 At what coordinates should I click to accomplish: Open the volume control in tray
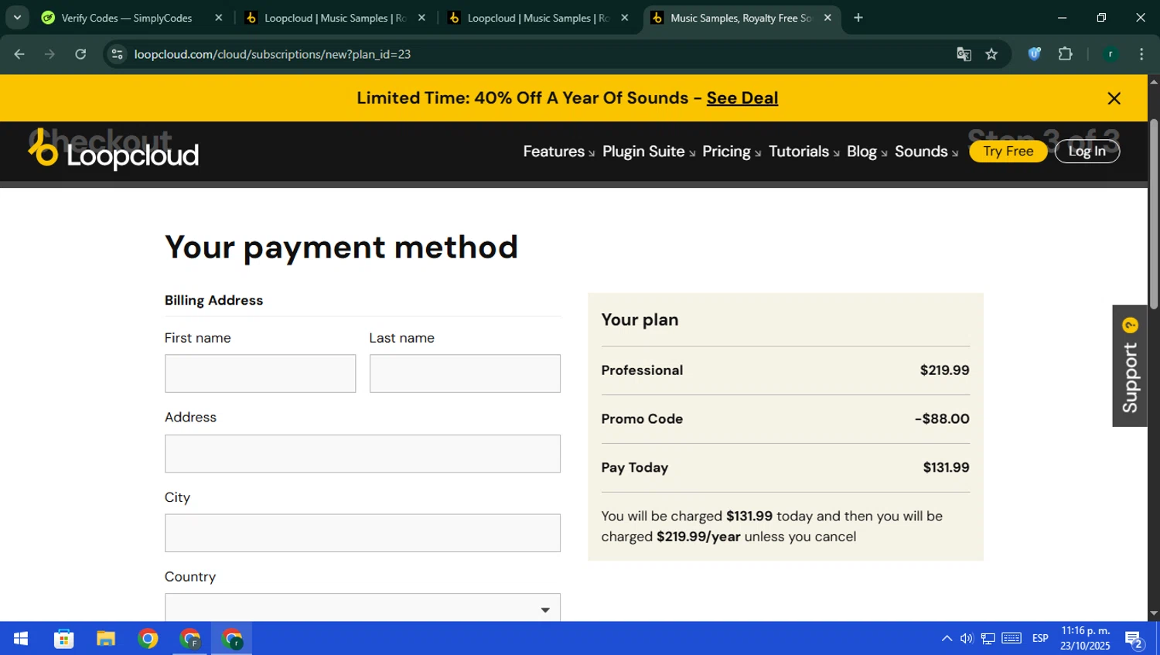coord(967,639)
